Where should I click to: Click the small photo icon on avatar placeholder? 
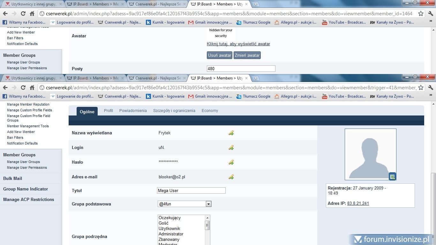point(392,176)
